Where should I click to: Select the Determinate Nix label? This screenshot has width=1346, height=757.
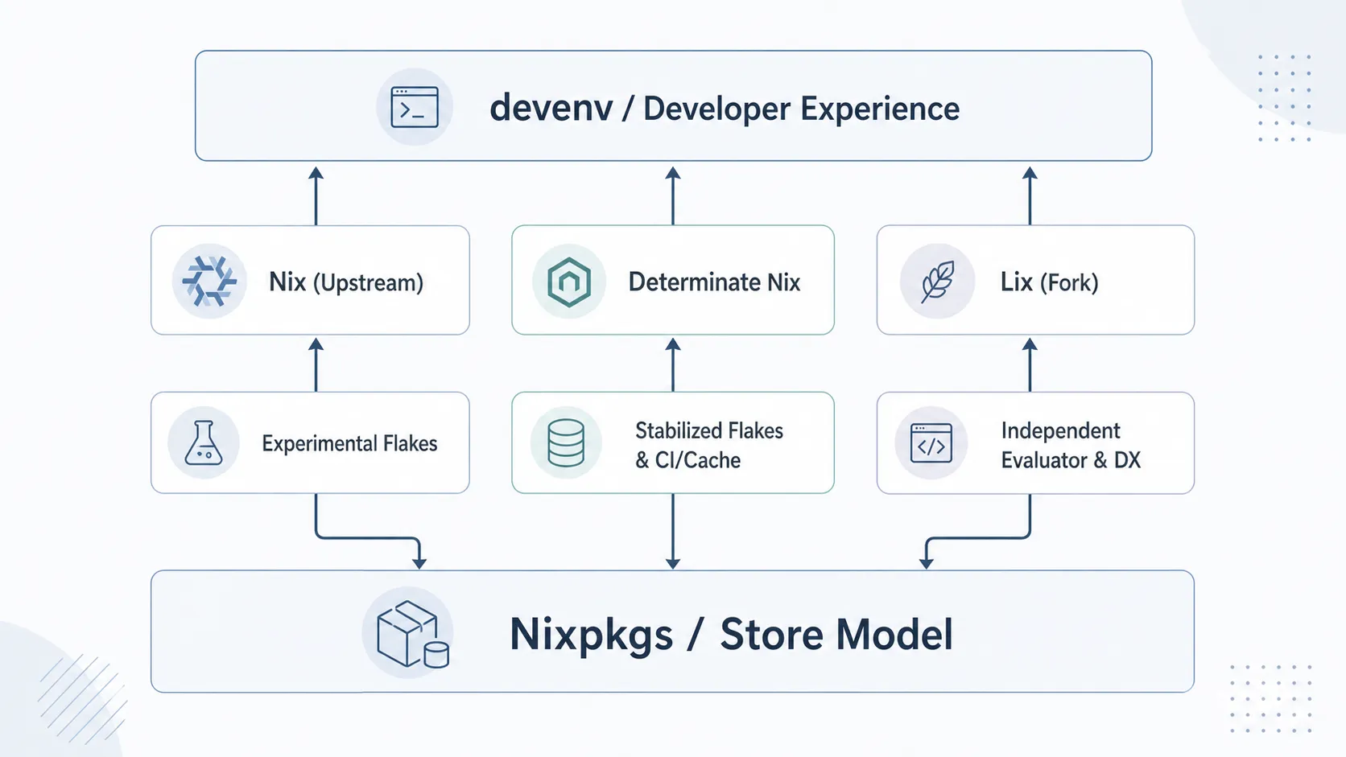714,282
